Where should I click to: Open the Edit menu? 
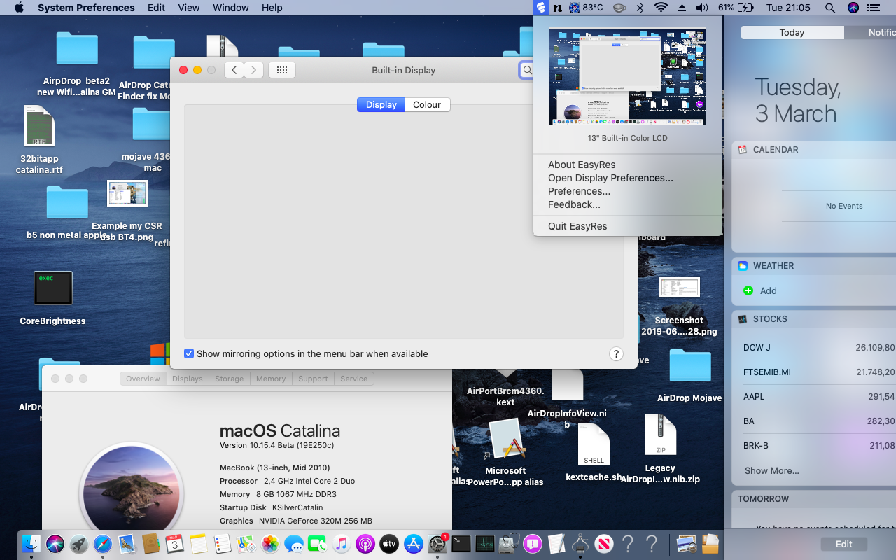tap(156, 8)
